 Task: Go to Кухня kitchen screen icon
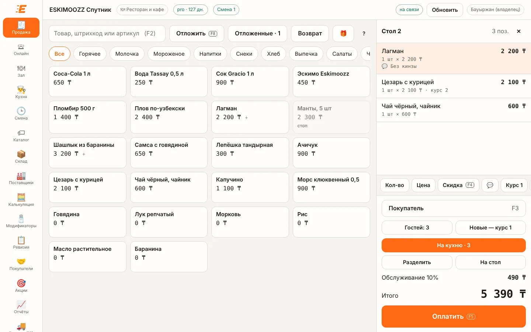click(x=21, y=90)
